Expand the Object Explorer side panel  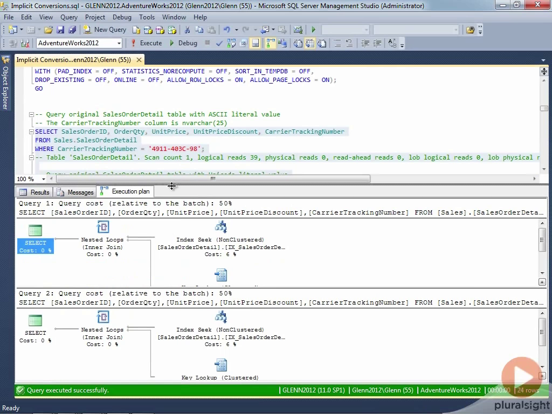point(5,84)
